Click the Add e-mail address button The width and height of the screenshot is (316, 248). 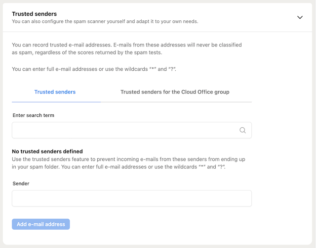[x=41, y=224]
